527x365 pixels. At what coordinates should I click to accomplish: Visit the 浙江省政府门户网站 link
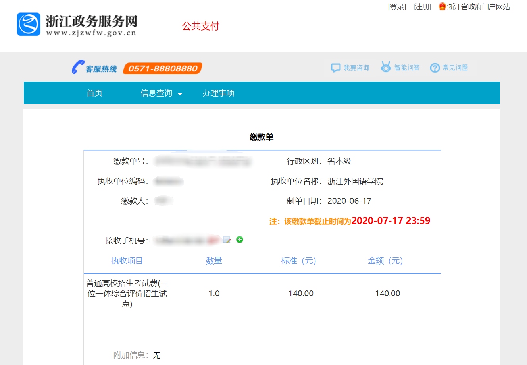click(x=478, y=7)
